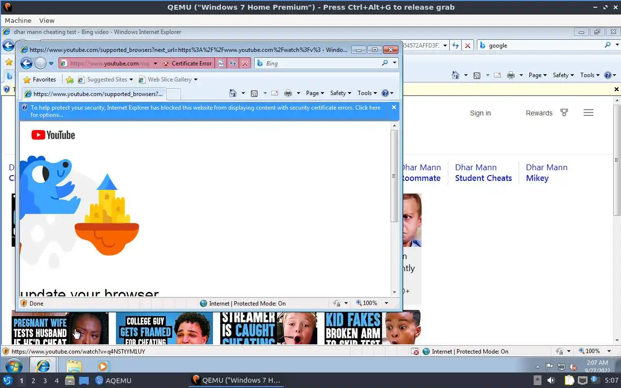Open zoom dropdown in Bing window status bar
This screenshot has height=388, width=621.
pyautogui.click(x=609, y=351)
